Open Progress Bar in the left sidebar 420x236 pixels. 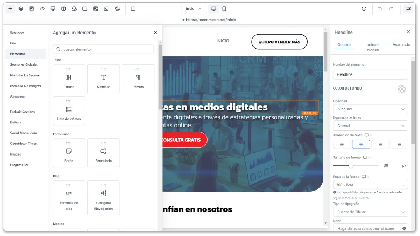point(20,165)
